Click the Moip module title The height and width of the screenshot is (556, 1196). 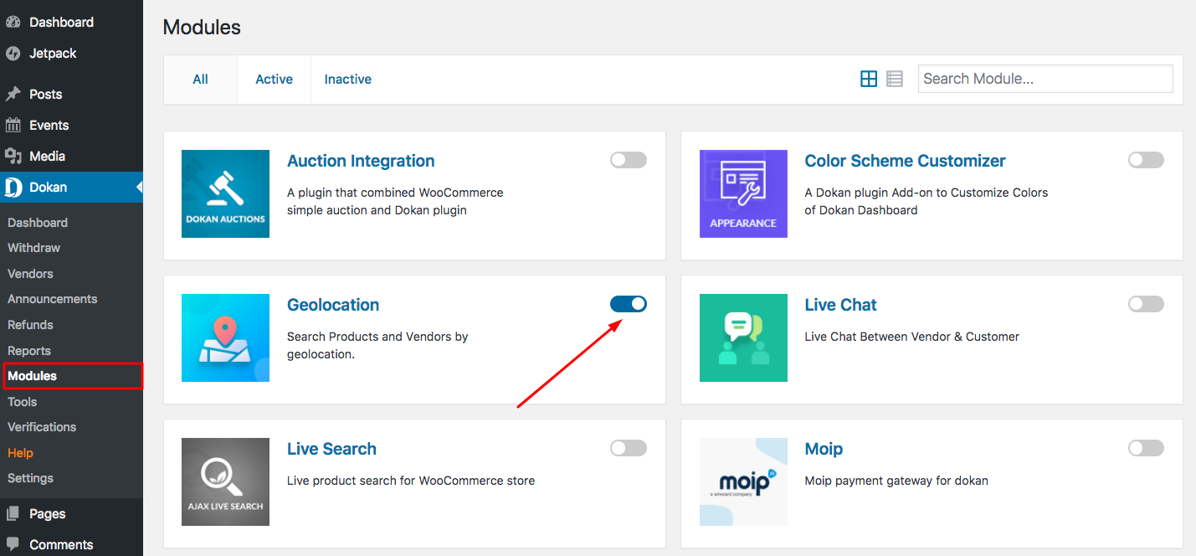click(x=824, y=449)
